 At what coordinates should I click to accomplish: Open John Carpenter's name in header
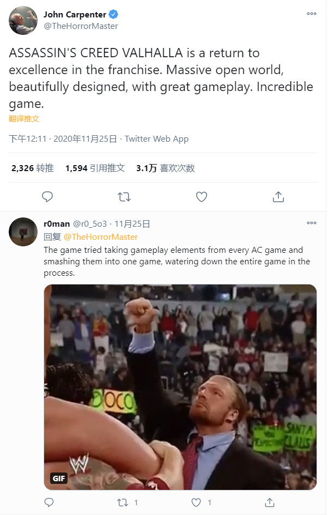(x=75, y=15)
